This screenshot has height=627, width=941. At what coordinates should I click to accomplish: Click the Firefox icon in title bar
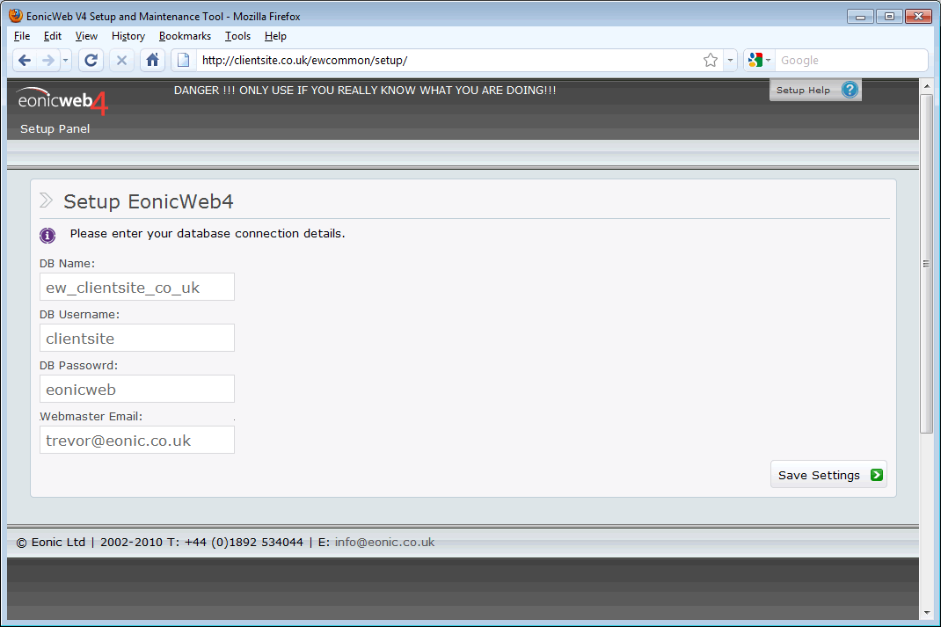click(x=16, y=16)
